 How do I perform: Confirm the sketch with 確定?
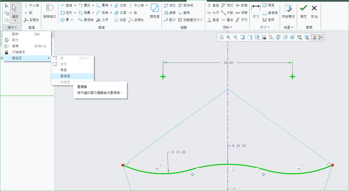tap(303, 10)
